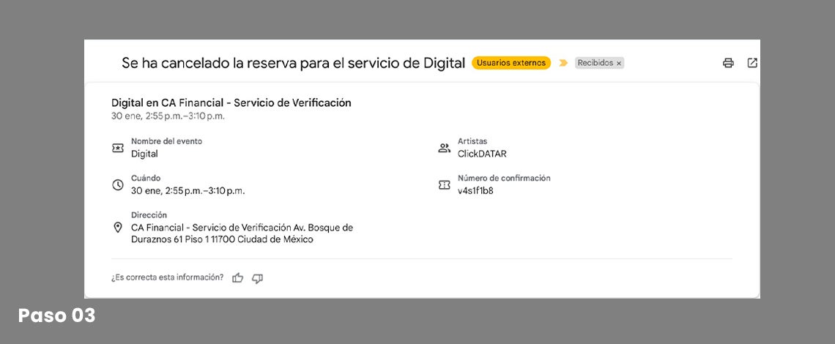Click the ticket icon beside Número de confirmación
This screenshot has height=344, width=835.
coord(444,184)
